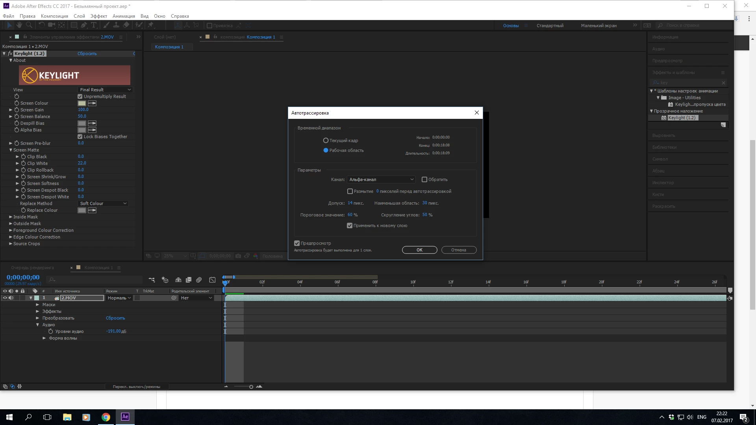
Task: Toggle the Screen Gain stopwatch
Action: point(17,110)
